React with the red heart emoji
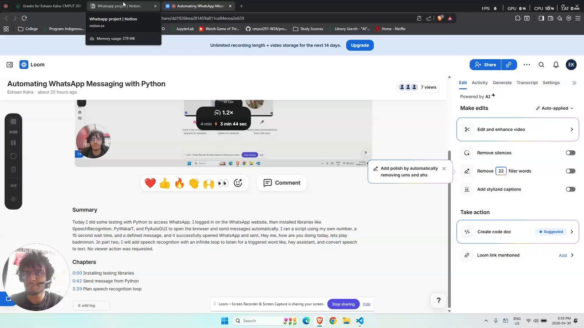The height and width of the screenshot is (328, 584). (x=150, y=183)
